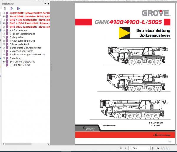Screen dimensions: 177x152
Task: Click the bookmark icon with green badge
Action: point(12,9)
